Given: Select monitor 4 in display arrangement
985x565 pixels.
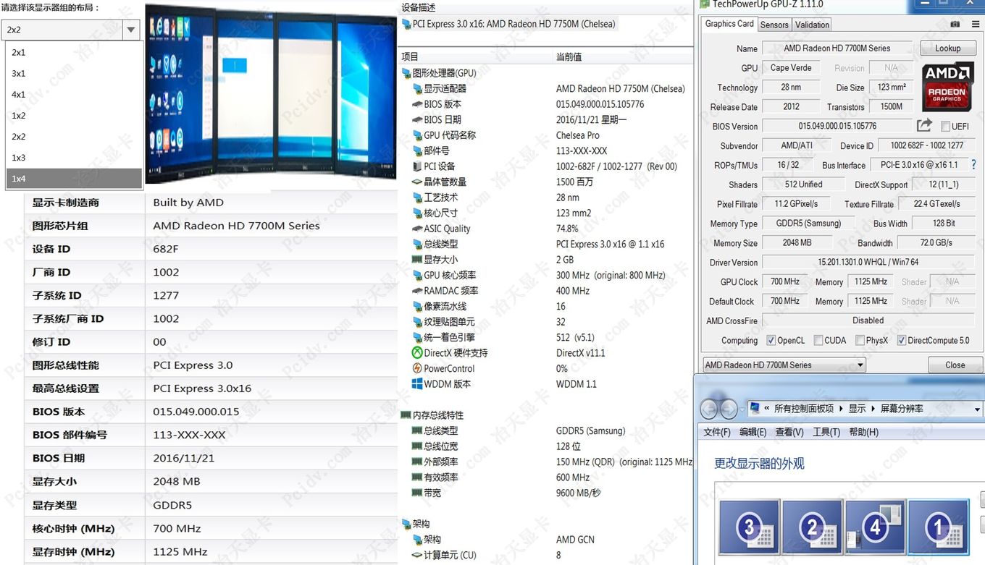Looking at the screenshot, I should click(875, 527).
